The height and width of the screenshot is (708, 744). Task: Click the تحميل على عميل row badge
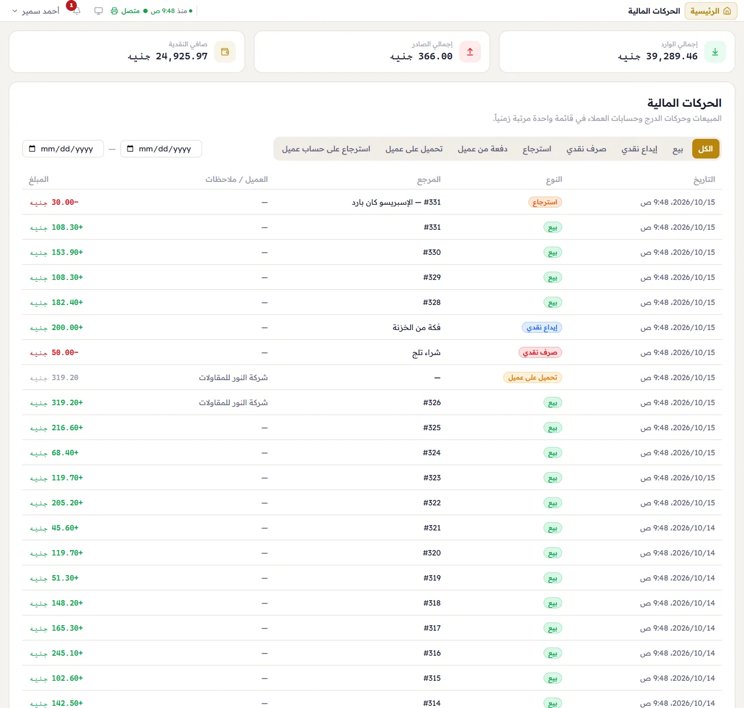click(x=533, y=377)
